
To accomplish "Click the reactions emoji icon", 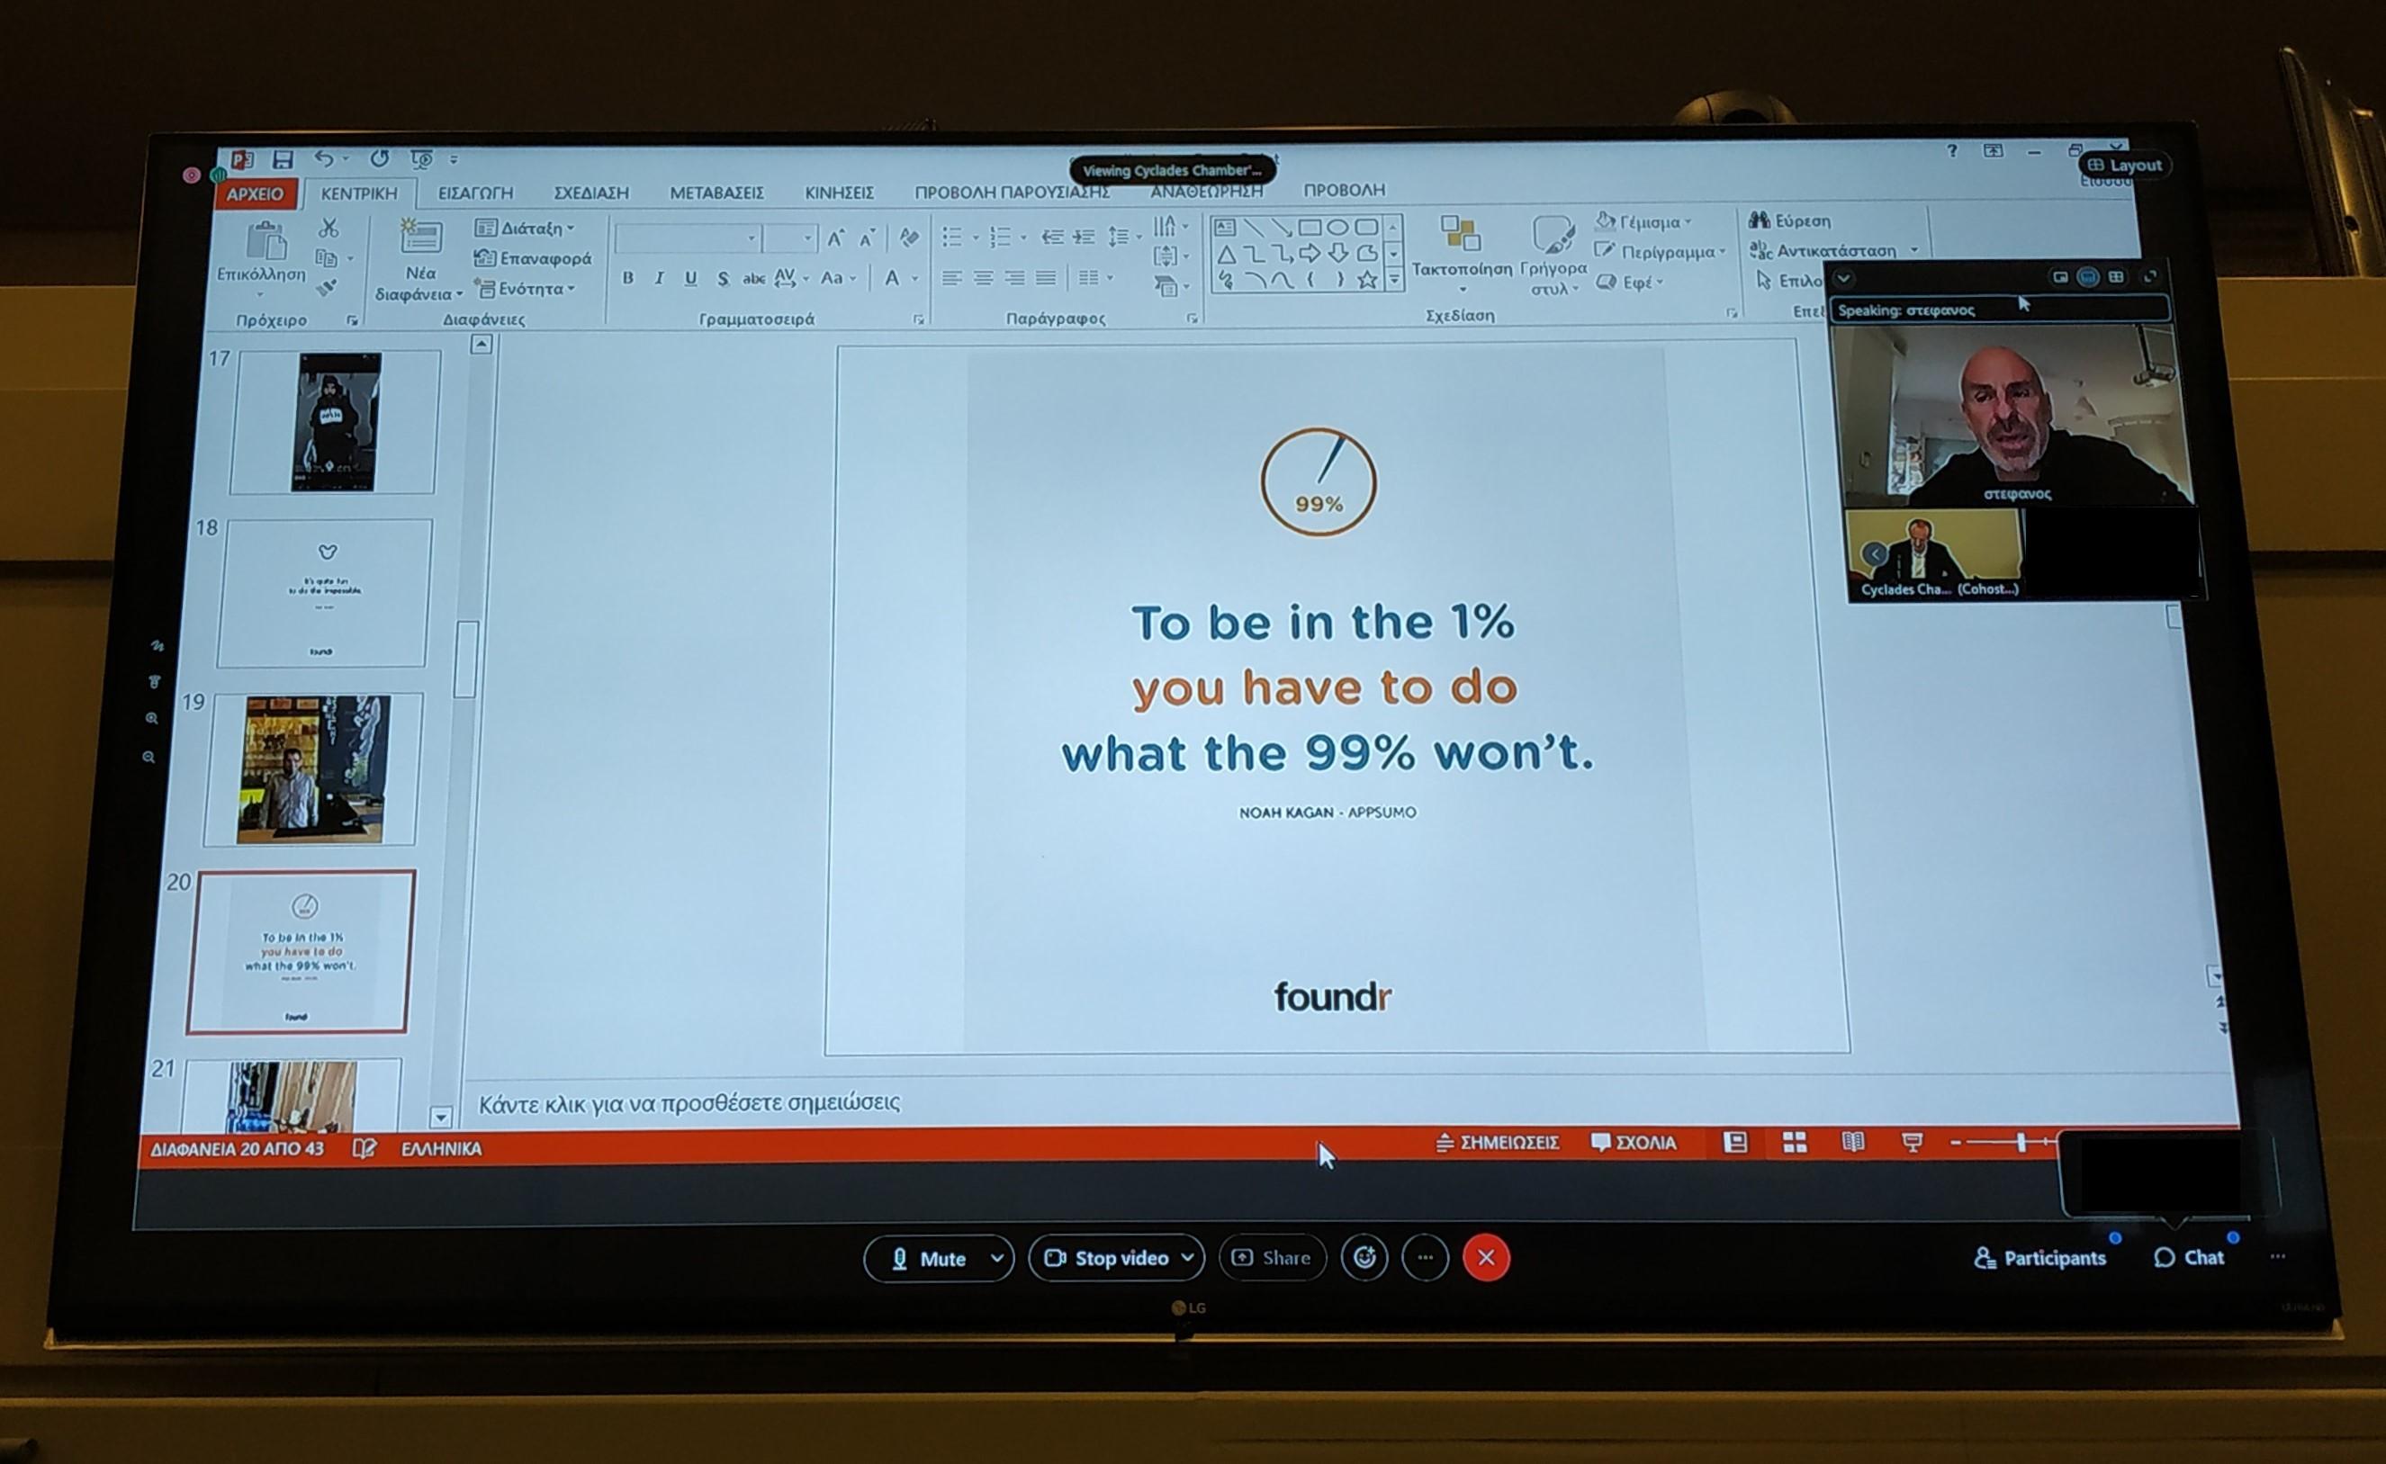I will pos(1364,1258).
